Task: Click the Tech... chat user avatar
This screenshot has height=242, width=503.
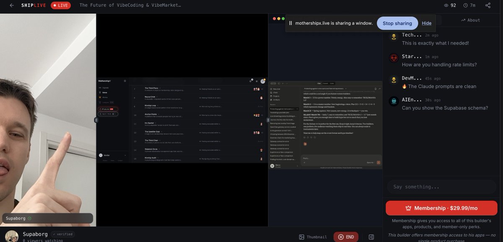Action: click(394, 36)
